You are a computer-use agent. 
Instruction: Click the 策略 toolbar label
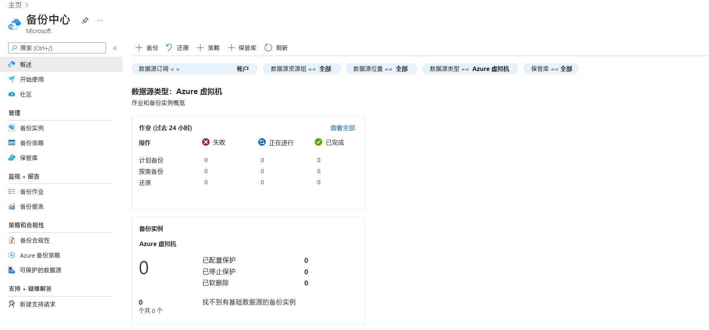[214, 48]
